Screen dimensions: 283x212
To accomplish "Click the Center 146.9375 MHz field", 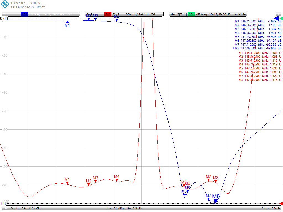I will [26, 208].
